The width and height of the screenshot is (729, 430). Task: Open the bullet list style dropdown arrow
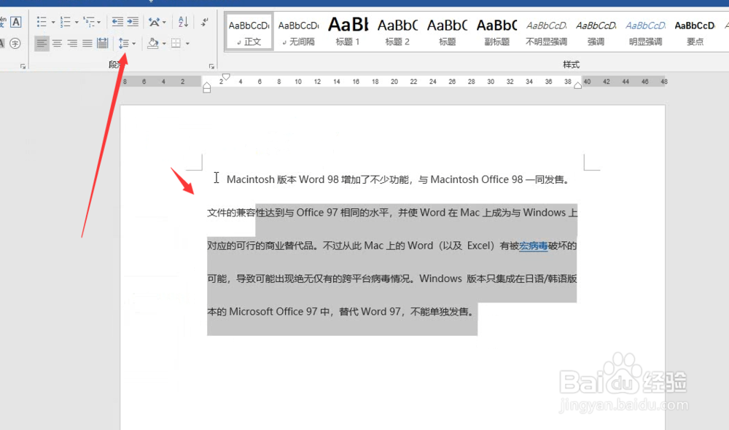point(53,23)
